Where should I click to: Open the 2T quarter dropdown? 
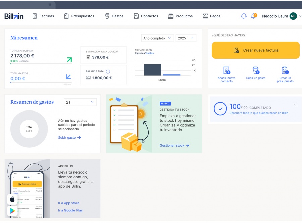[x=80, y=102]
